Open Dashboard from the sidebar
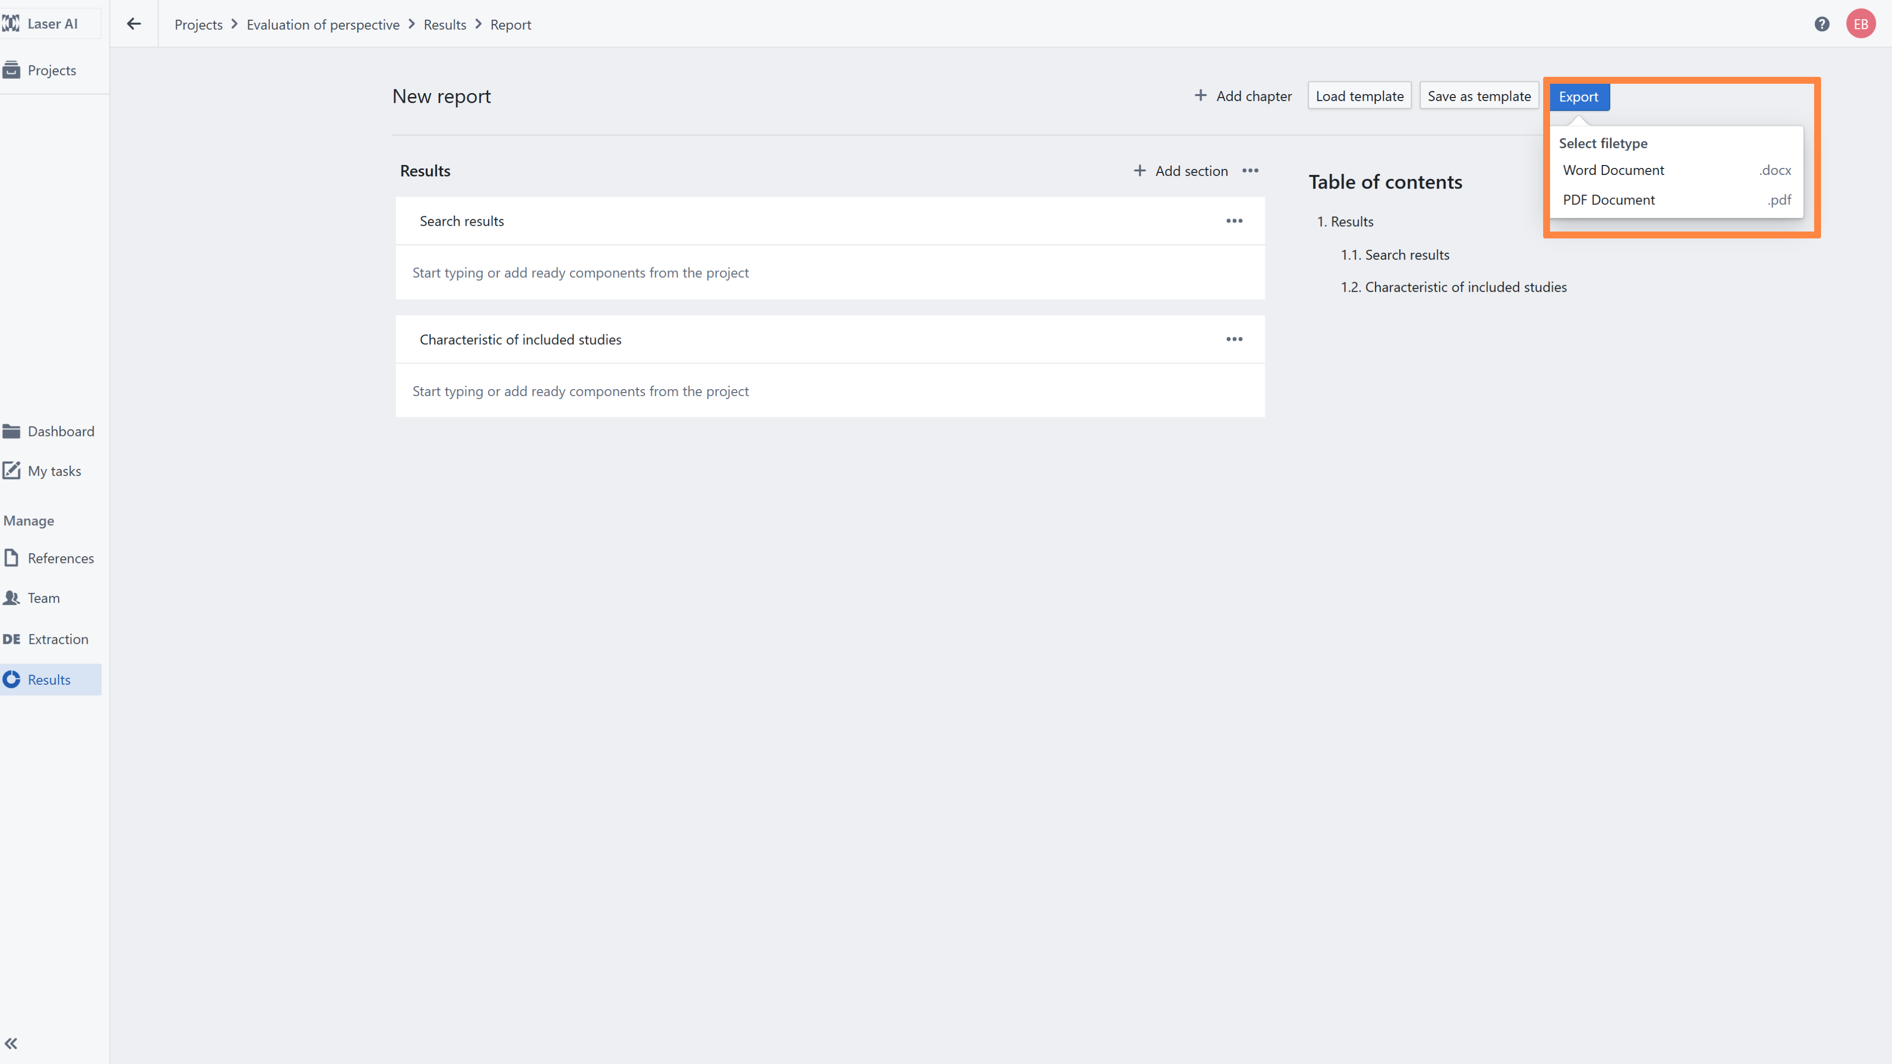The width and height of the screenshot is (1892, 1064). tap(60, 431)
